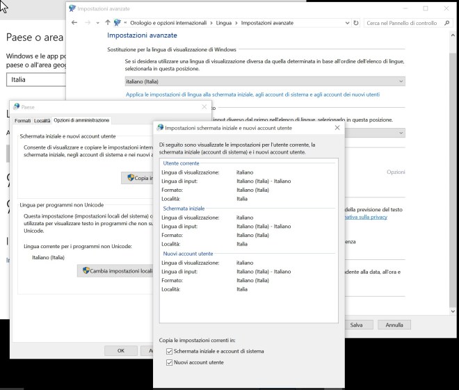Maximize the Impostazioni avanzate window
The height and width of the screenshot is (390, 459).
coord(426,8)
